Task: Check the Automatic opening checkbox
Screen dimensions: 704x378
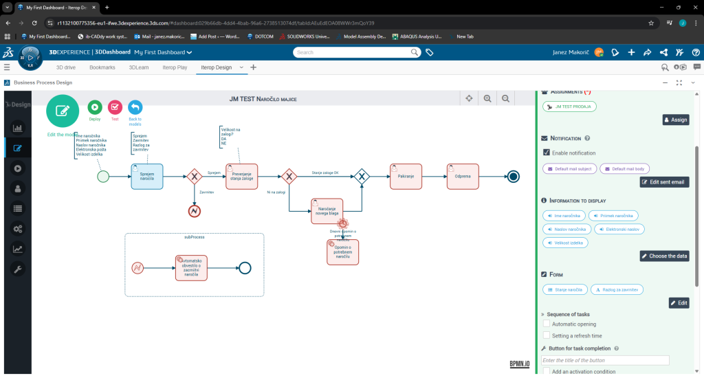Action: [547, 324]
